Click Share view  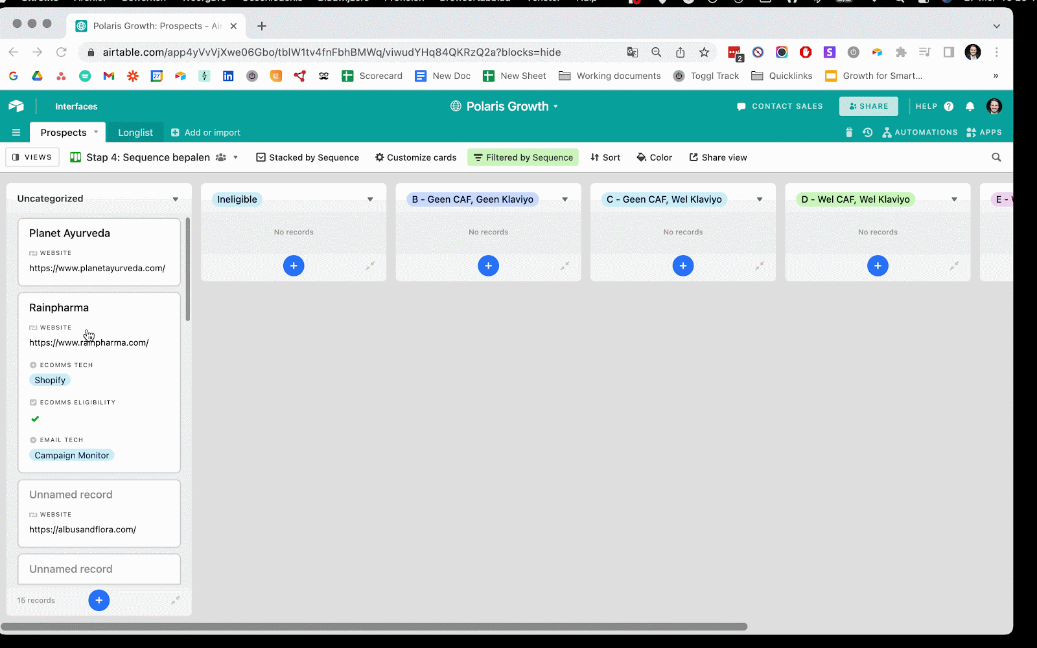coord(718,157)
